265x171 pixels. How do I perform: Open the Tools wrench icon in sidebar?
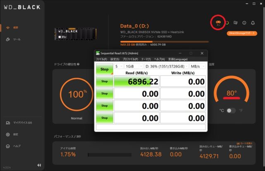click(x=8, y=40)
